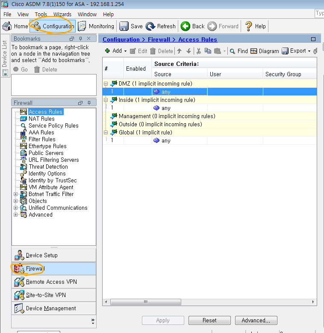The image size is (324, 333).
Task: Open the Wizards menu
Action: pyautogui.click(x=62, y=15)
